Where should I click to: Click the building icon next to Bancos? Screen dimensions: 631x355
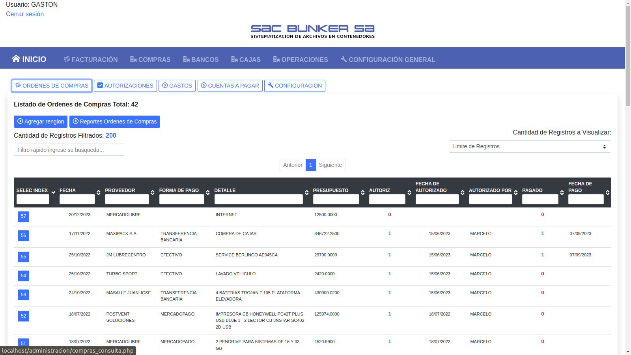coord(186,59)
